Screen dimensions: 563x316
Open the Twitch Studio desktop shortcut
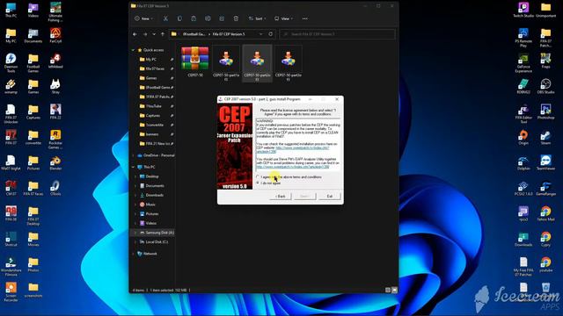[523, 10]
